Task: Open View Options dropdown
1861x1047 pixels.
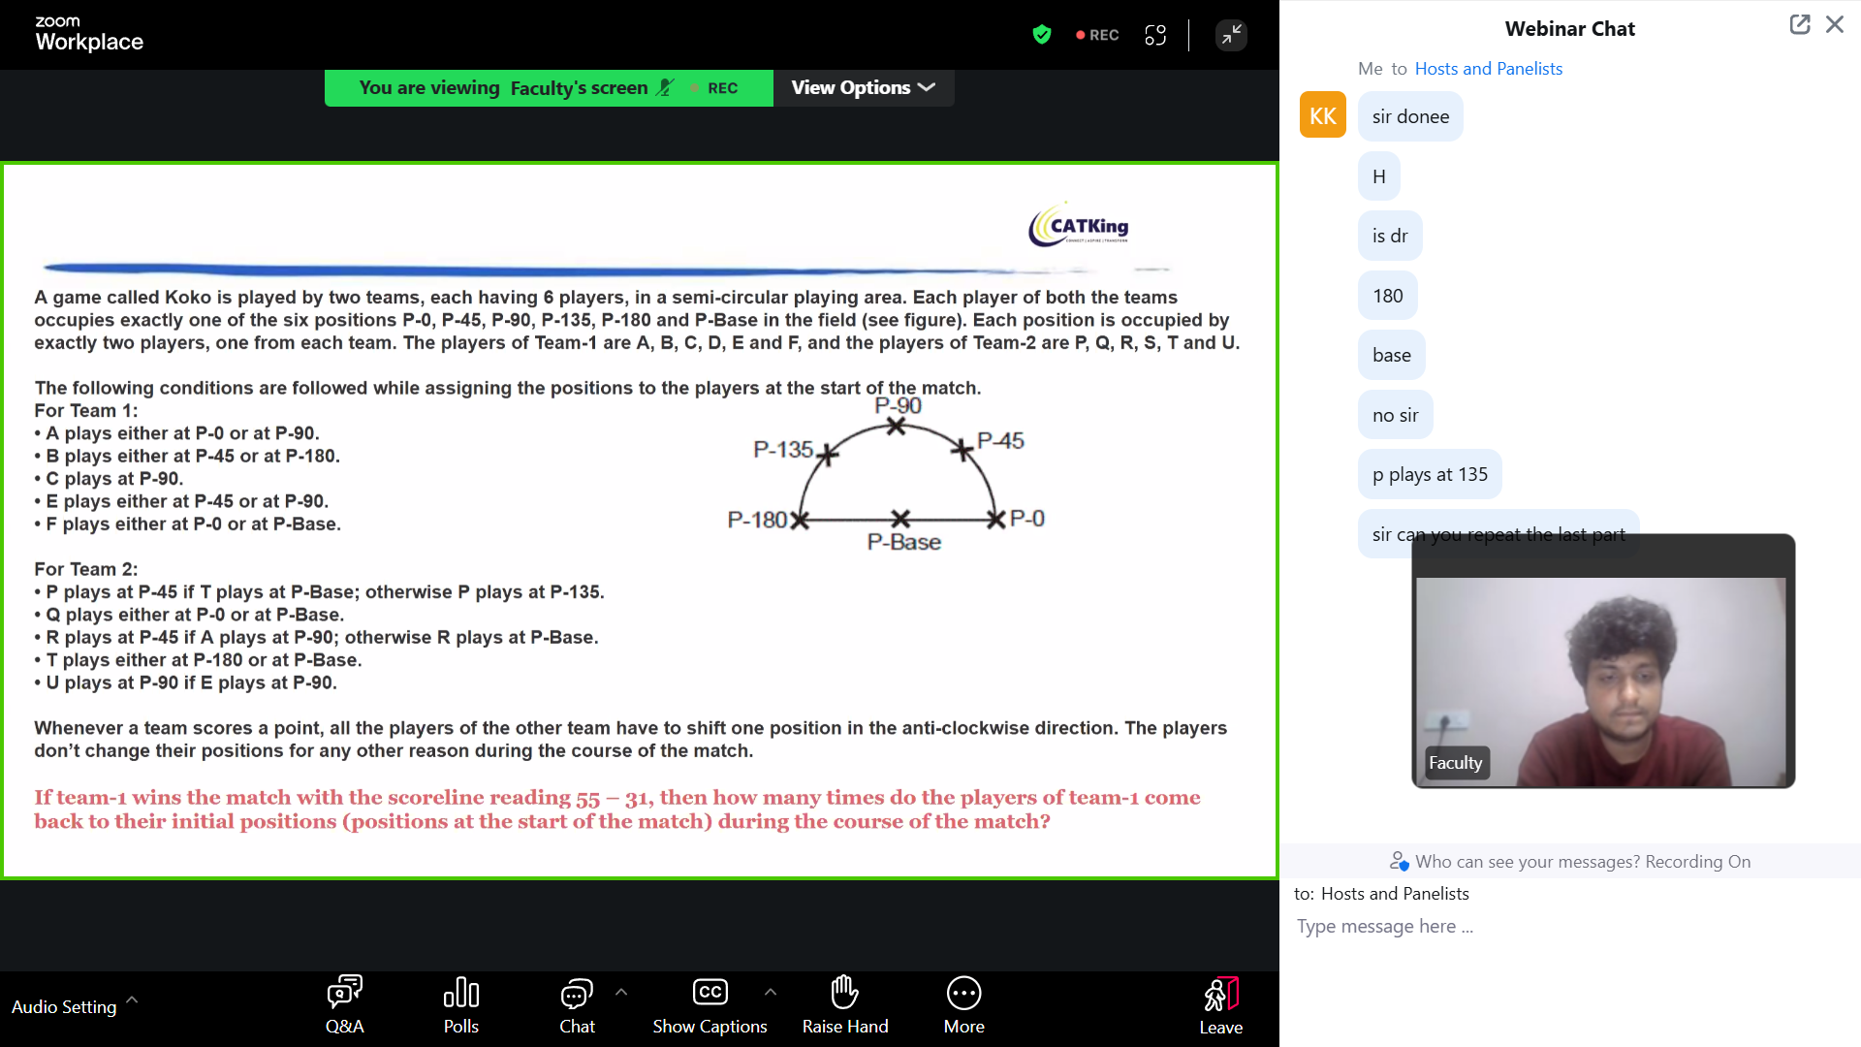Action: point(863,87)
